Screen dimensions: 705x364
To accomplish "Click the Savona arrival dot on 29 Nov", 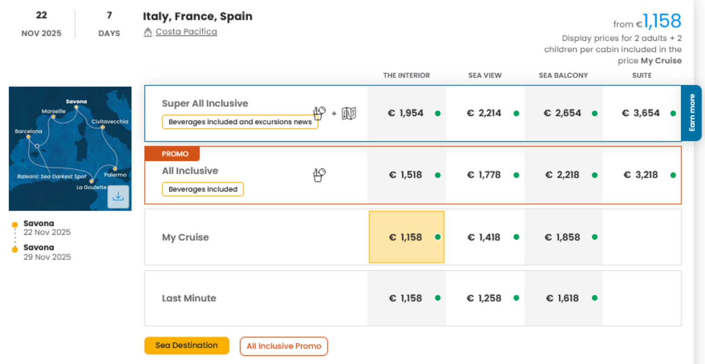I will point(15,249).
